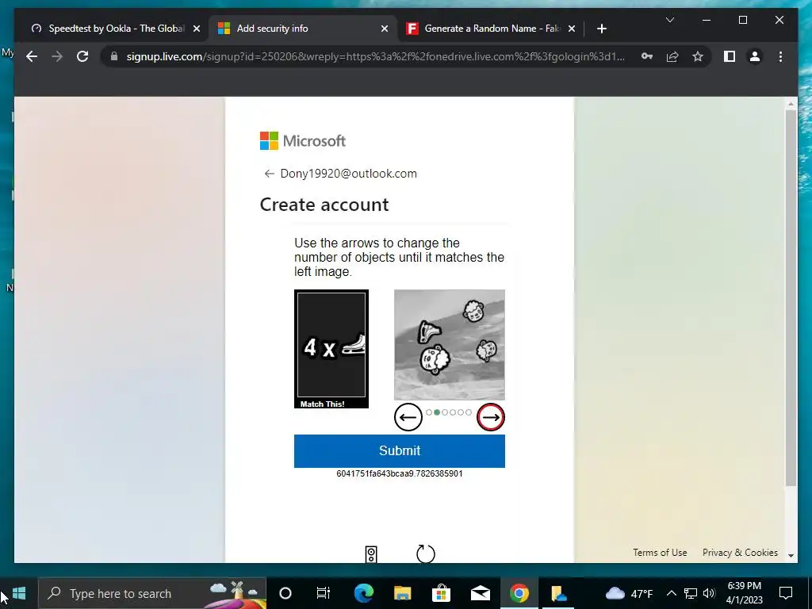Open a new browser tab

[x=601, y=29]
